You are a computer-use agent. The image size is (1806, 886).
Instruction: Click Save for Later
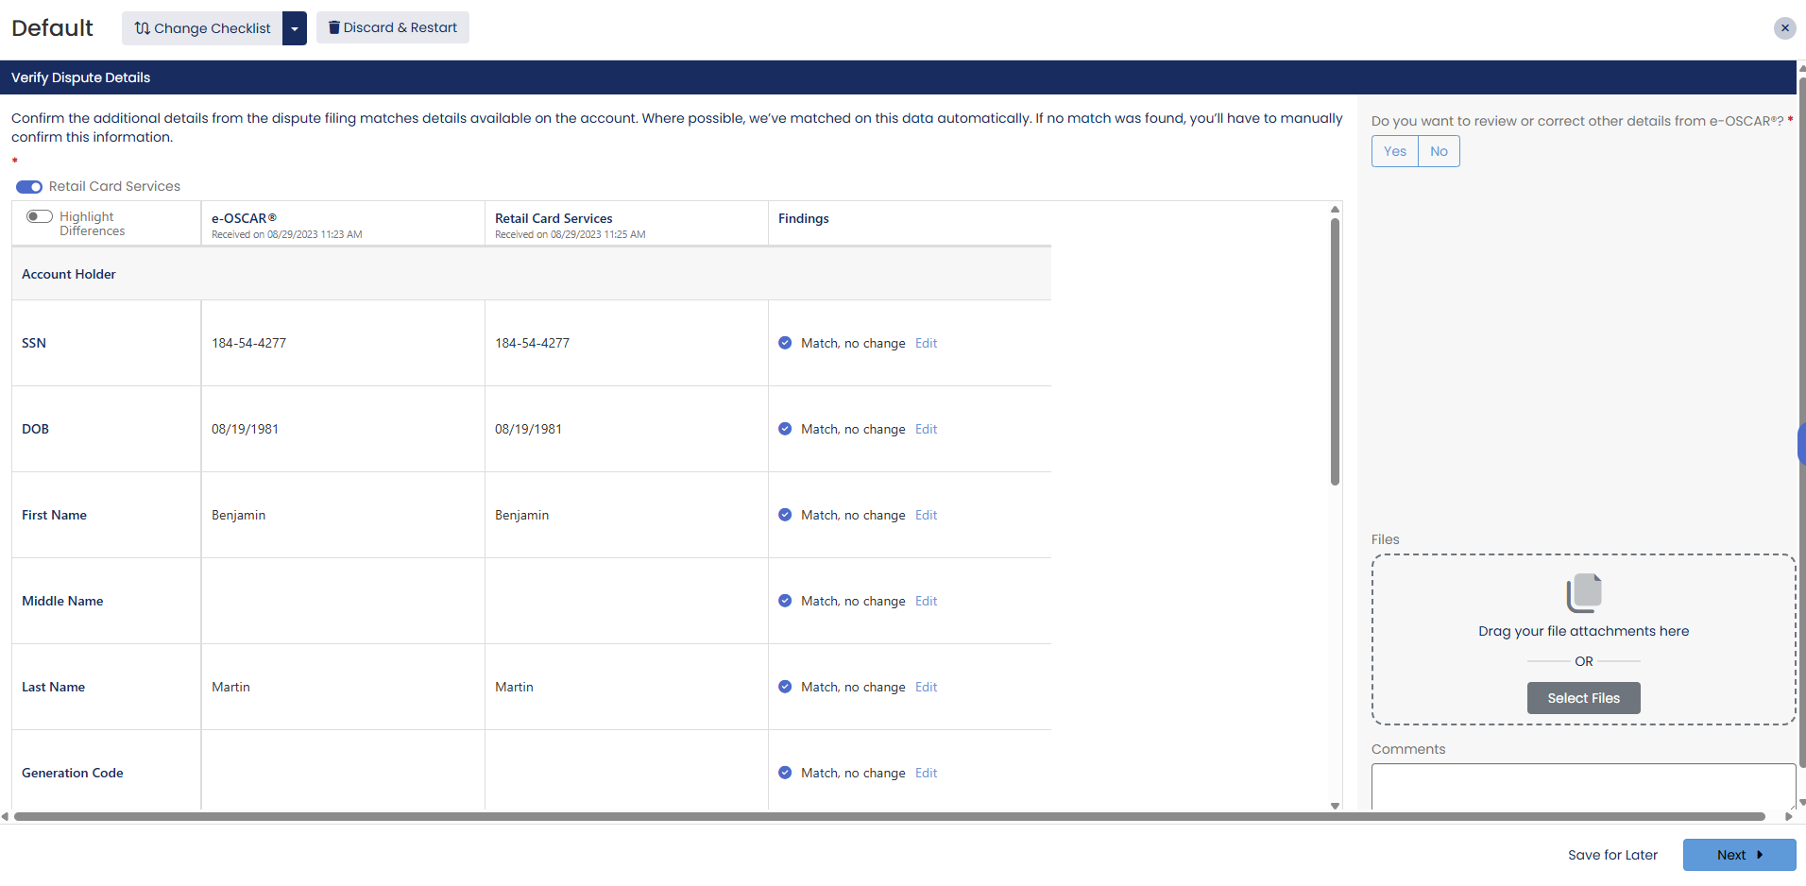[x=1612, y=855]
